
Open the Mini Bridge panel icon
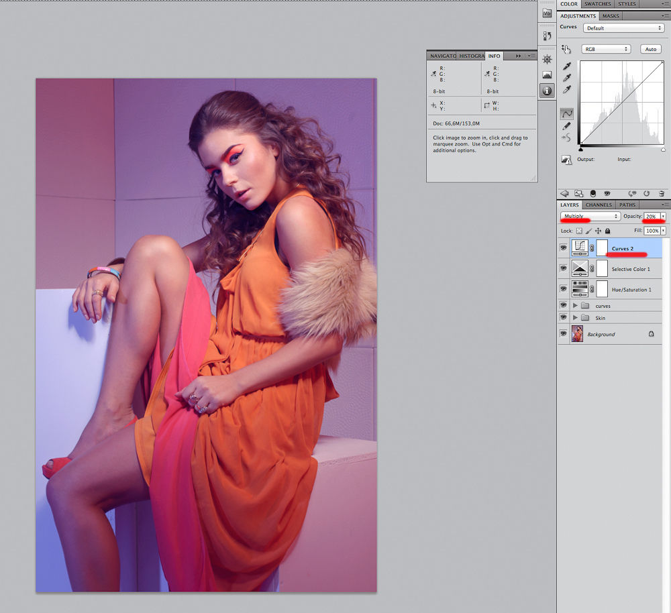coord(547,13)
